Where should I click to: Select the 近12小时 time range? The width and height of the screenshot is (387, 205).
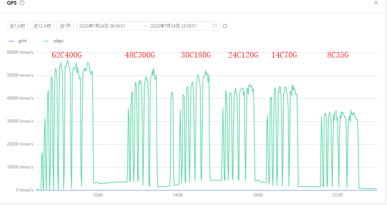(x=42, y=26)
